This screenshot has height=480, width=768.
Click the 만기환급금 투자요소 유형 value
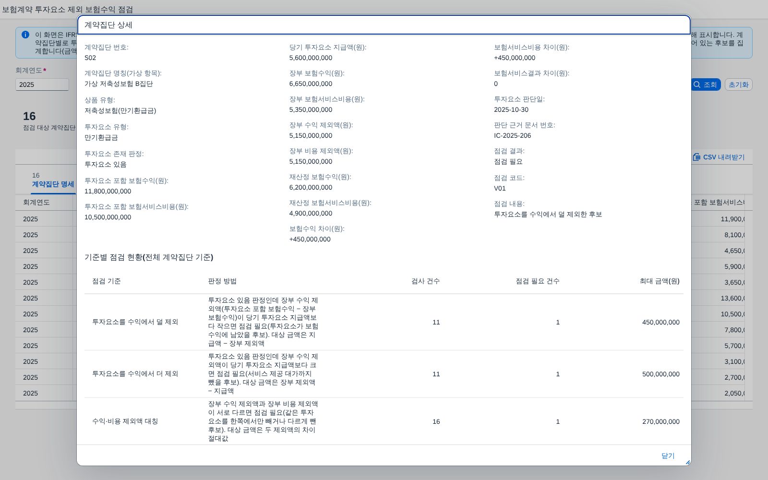(101, 138)
